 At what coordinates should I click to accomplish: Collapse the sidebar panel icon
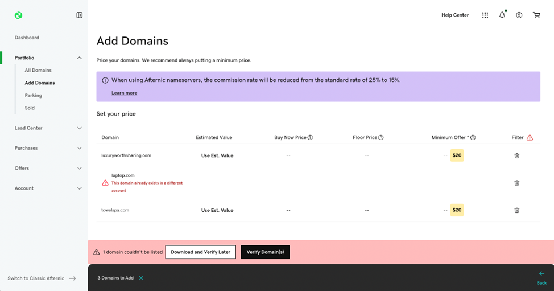[x=80, y=15]
